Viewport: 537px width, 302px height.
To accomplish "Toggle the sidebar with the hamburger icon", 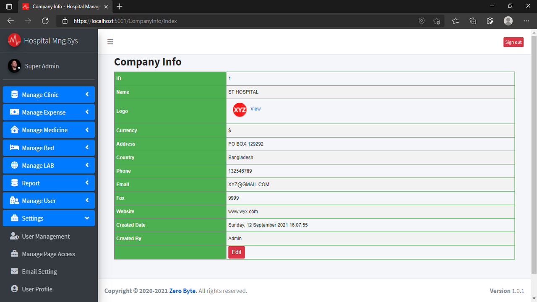I will click(110, 42).
